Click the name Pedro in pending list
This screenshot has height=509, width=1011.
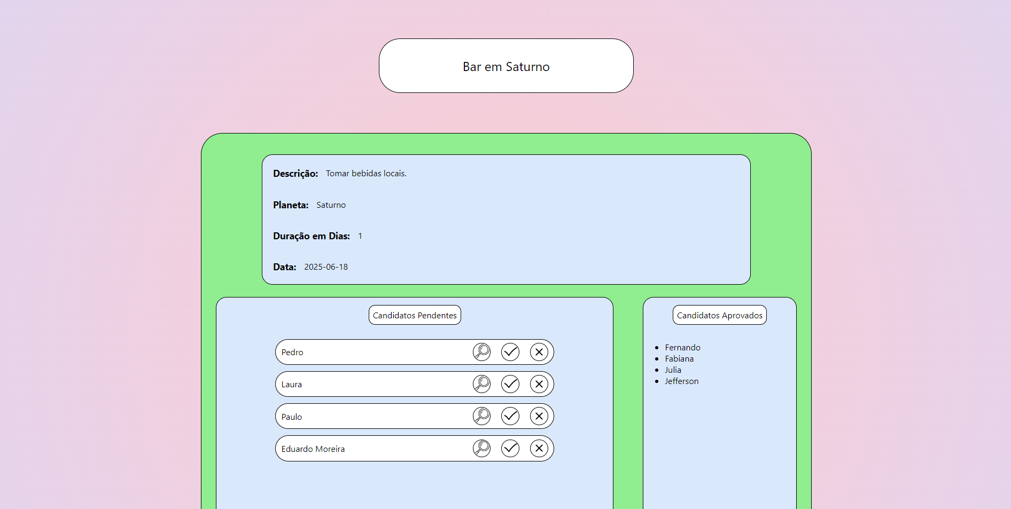click(x=292, y=353)
